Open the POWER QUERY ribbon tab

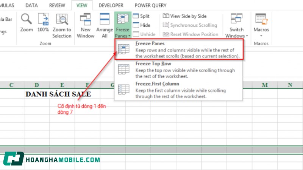pos(150,5)
